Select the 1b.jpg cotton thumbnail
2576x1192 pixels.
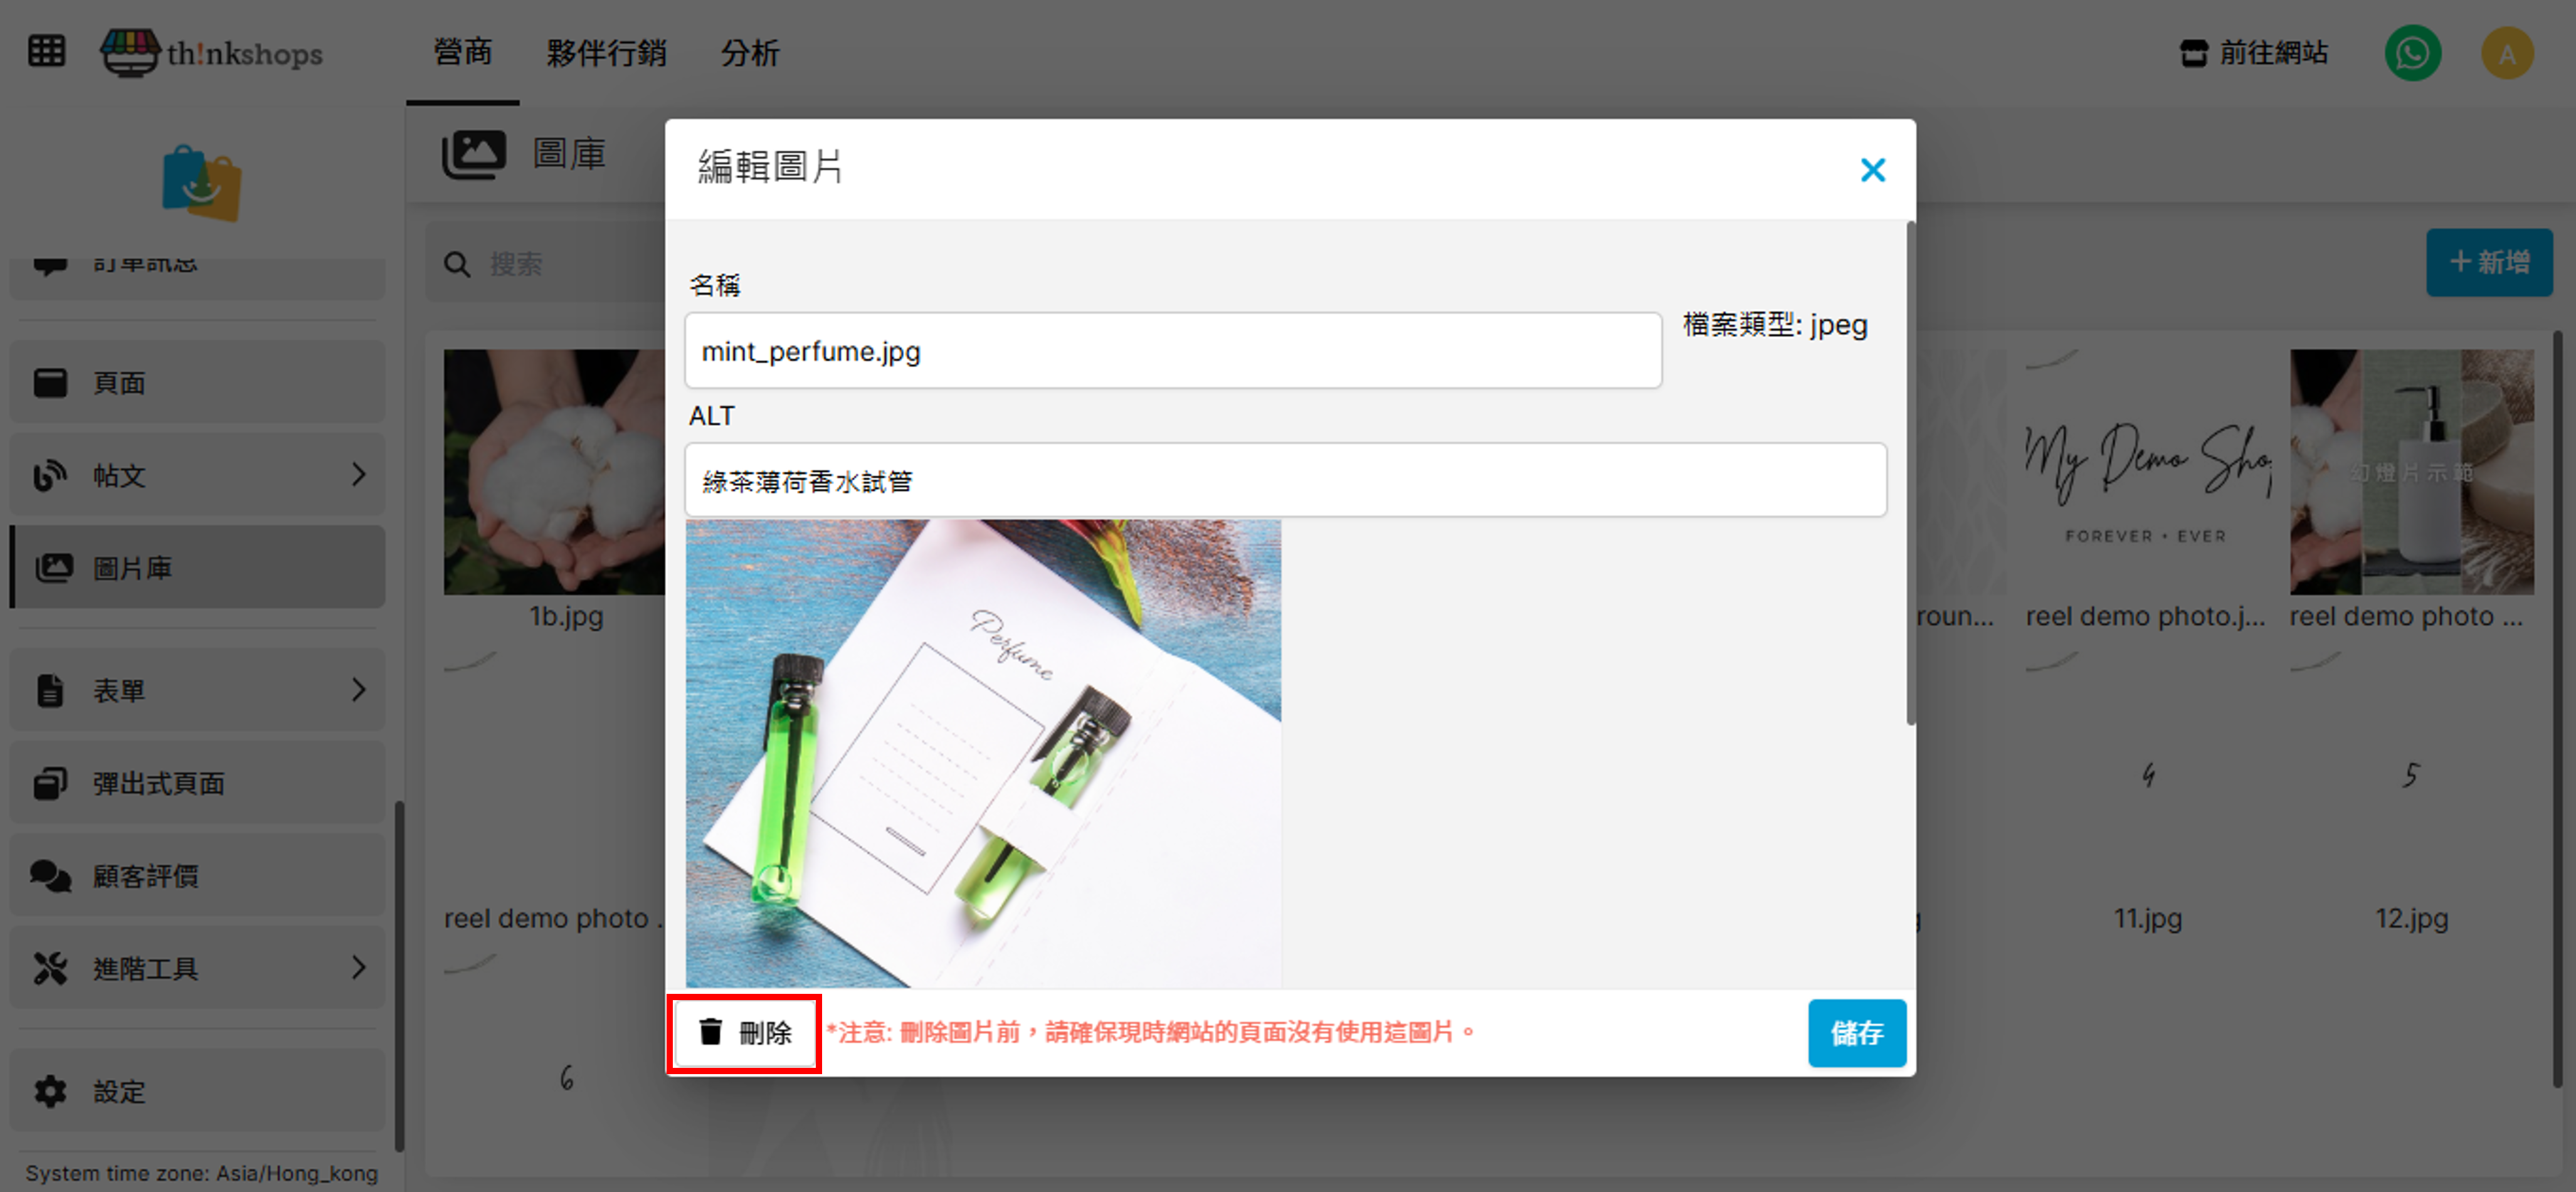[554, 471]
